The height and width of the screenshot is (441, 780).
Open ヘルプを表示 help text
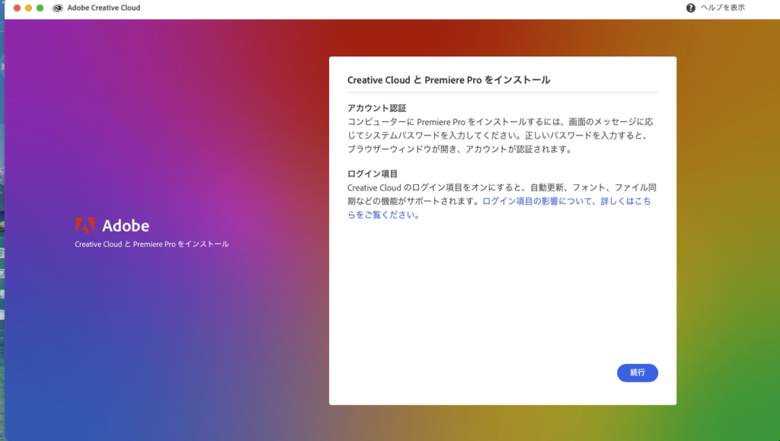[722, 8]
